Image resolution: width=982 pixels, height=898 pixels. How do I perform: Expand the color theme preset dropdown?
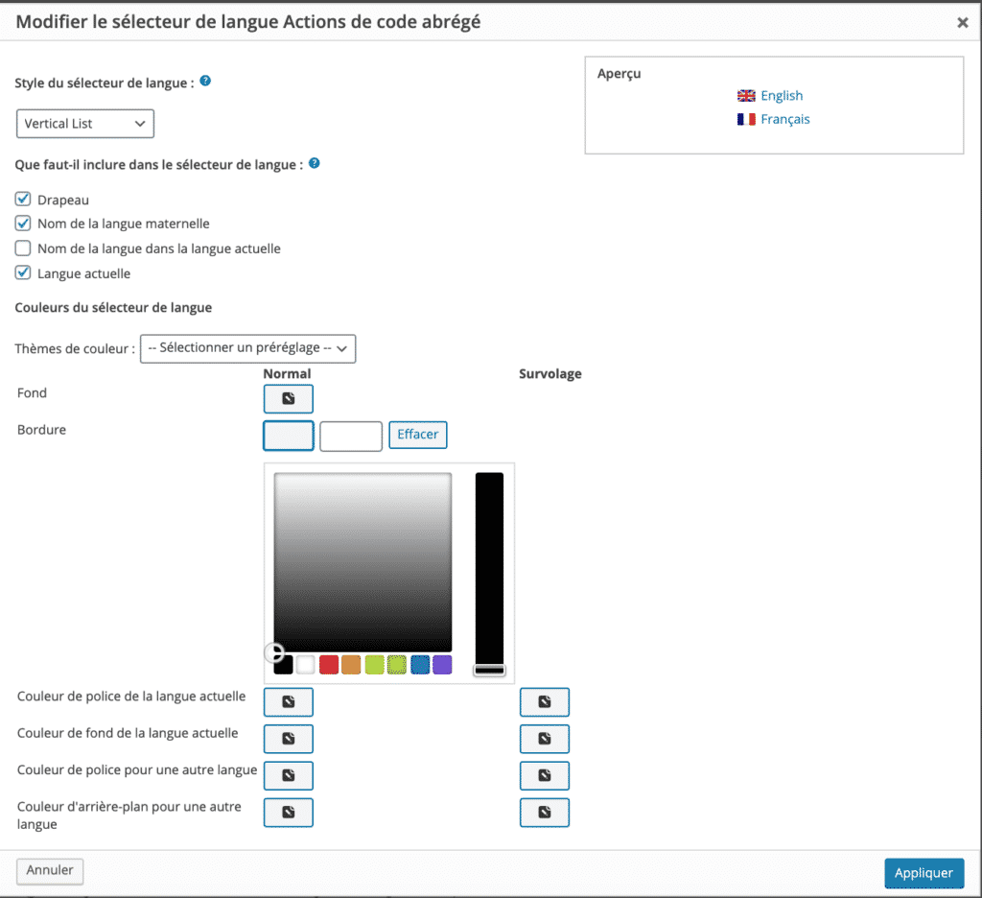coord(247,348)
